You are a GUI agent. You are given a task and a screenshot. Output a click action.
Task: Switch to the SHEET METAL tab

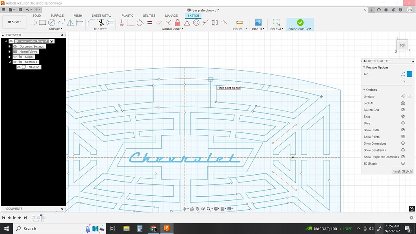pyautogui.click(x=101, y=15)
